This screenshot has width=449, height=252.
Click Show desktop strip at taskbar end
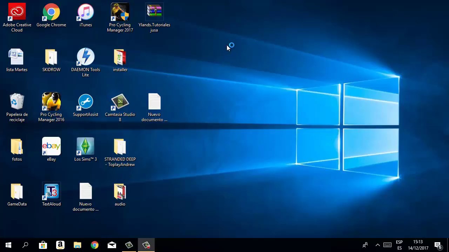[x=448, y=245]
